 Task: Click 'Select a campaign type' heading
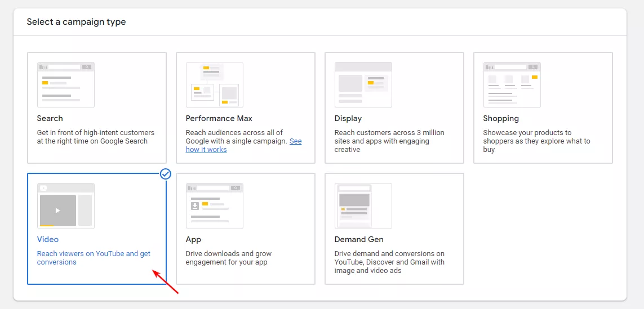tap(77, 22)
